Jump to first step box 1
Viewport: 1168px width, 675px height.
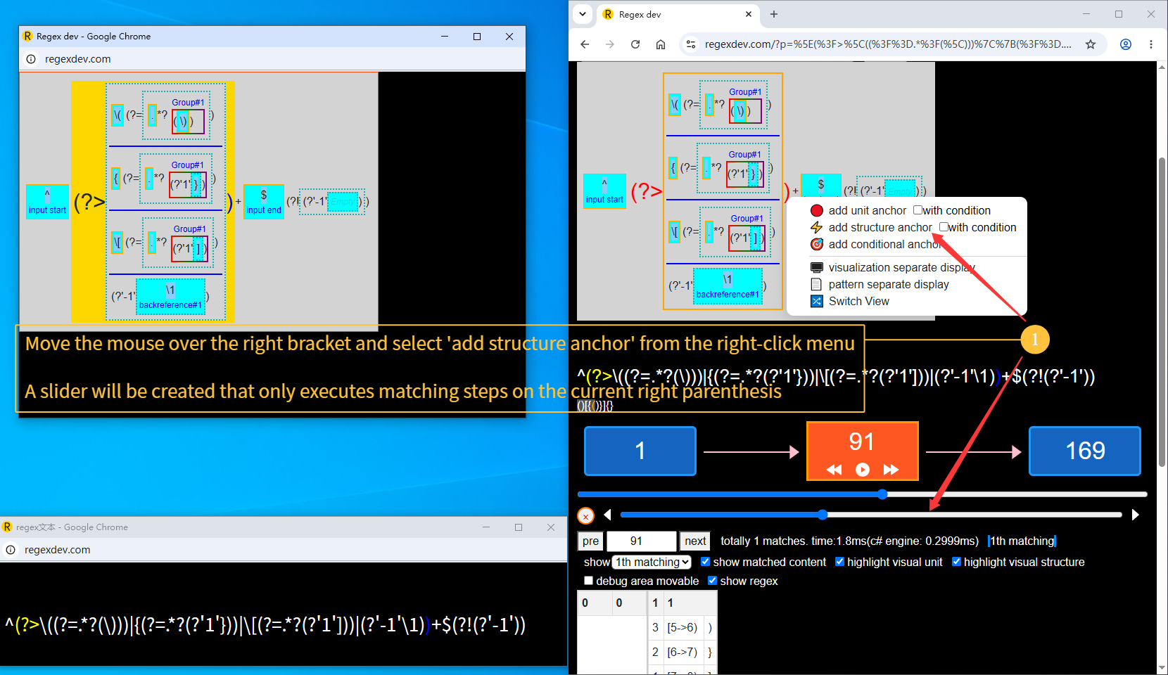[640, 451]
